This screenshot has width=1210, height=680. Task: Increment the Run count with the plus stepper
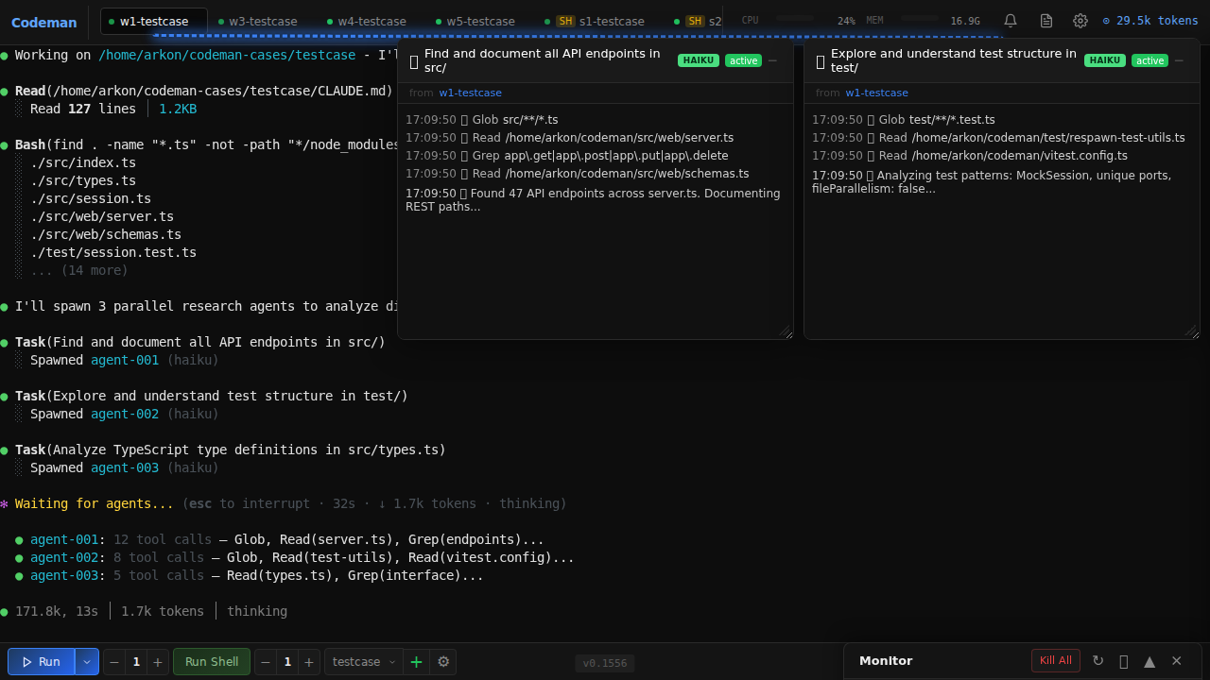point(157,661)
